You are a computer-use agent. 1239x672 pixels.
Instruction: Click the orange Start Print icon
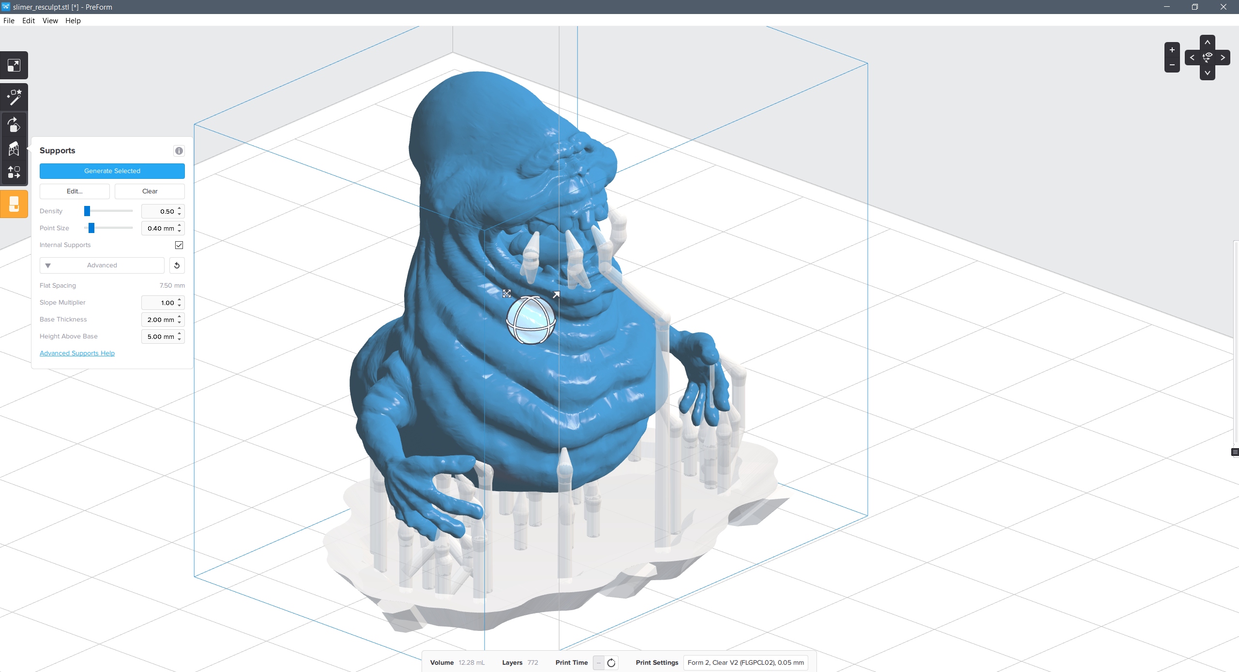coord(14,204)
